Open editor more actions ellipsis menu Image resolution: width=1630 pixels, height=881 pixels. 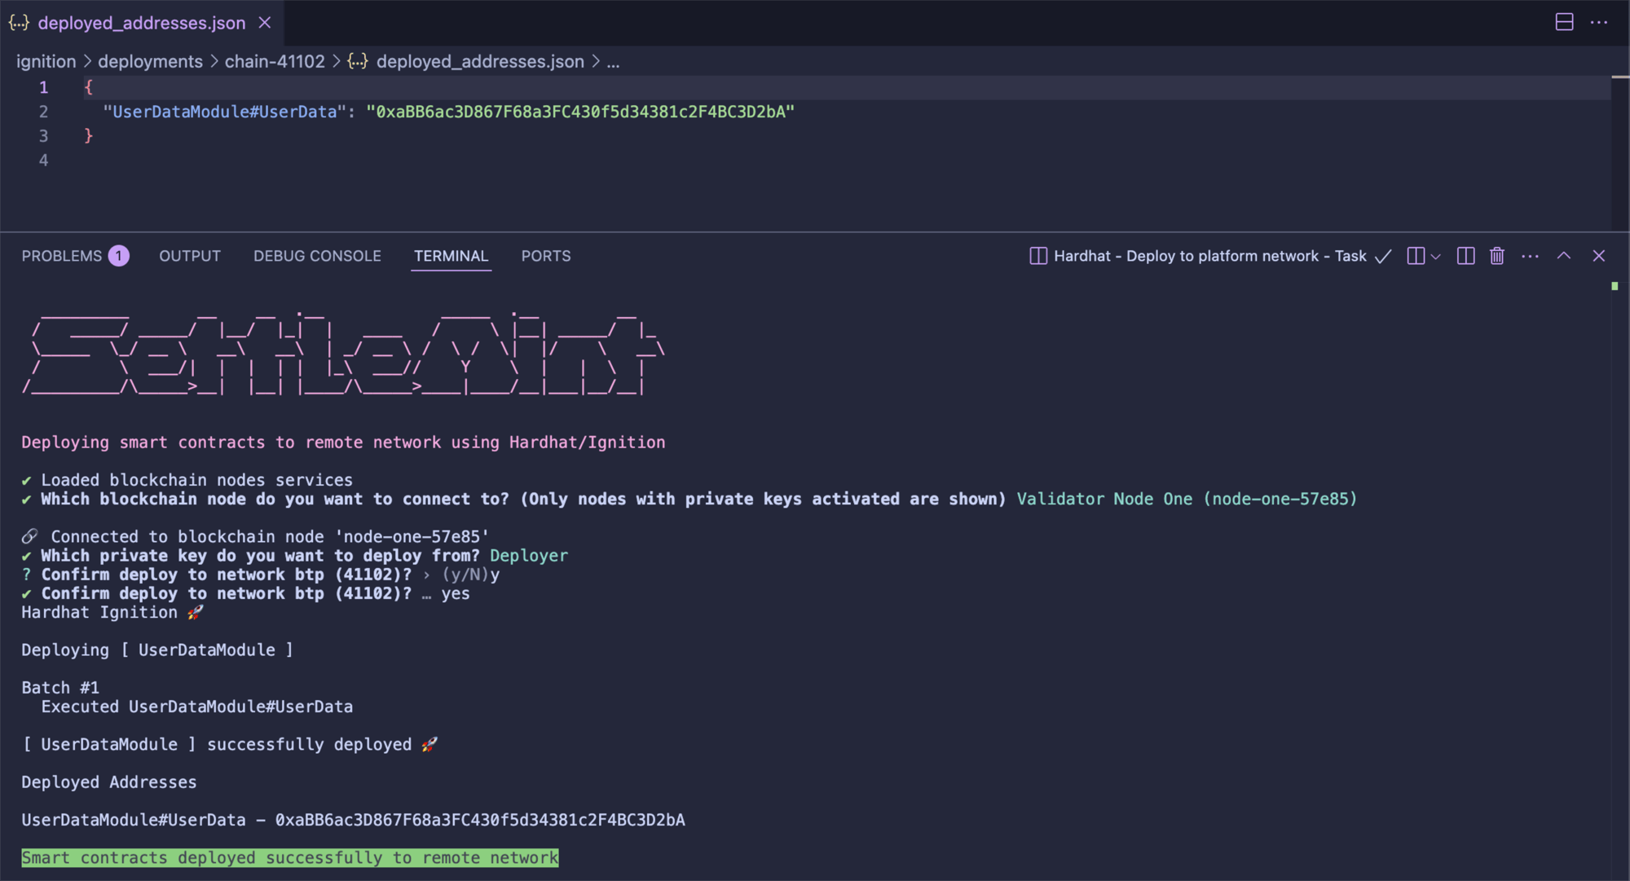(1599, 22)
